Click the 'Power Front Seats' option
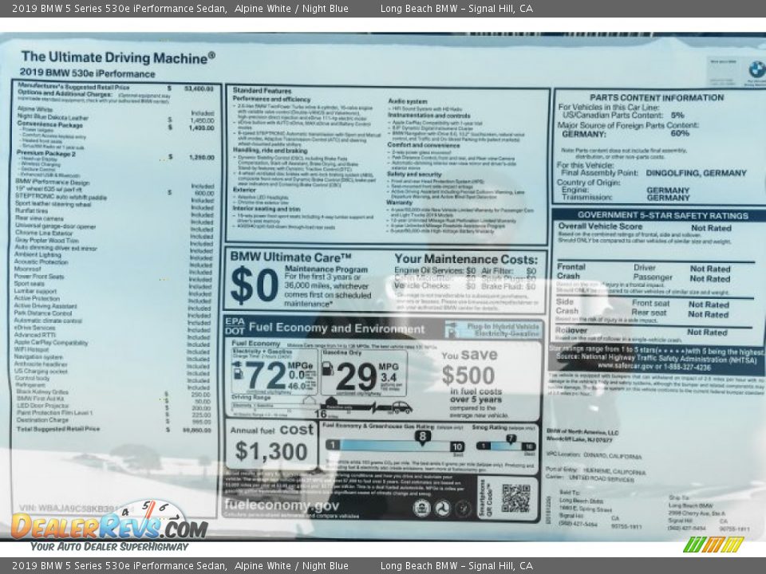This screenshot has width=766, height=574. 39,277
